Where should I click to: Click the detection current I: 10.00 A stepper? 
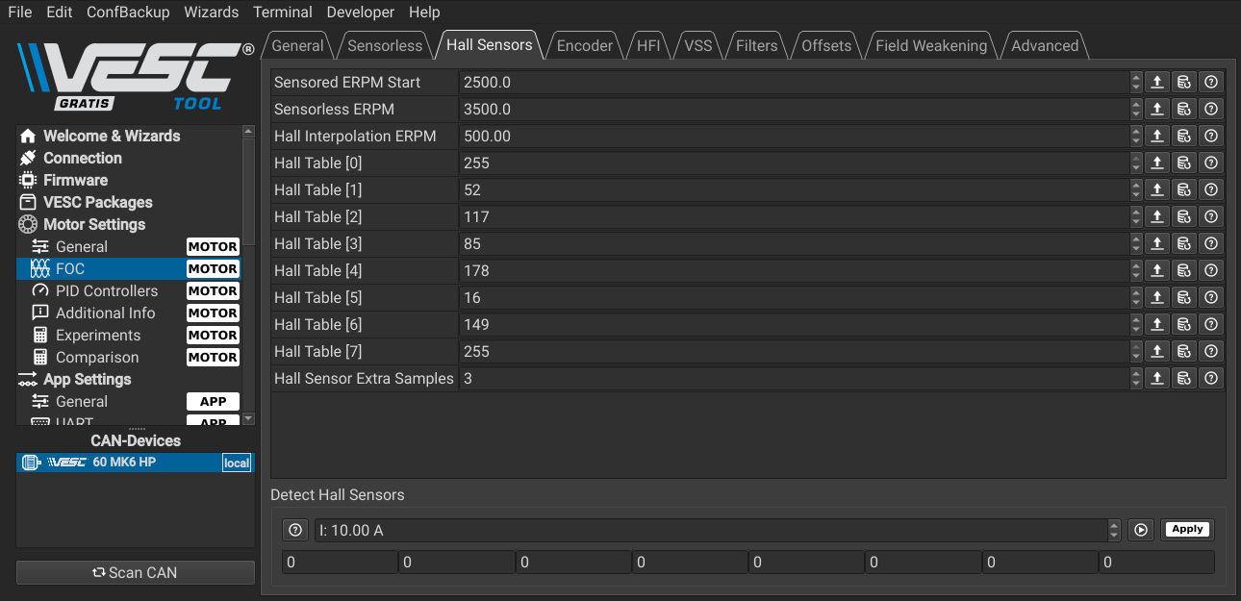tap(1114, 530)
